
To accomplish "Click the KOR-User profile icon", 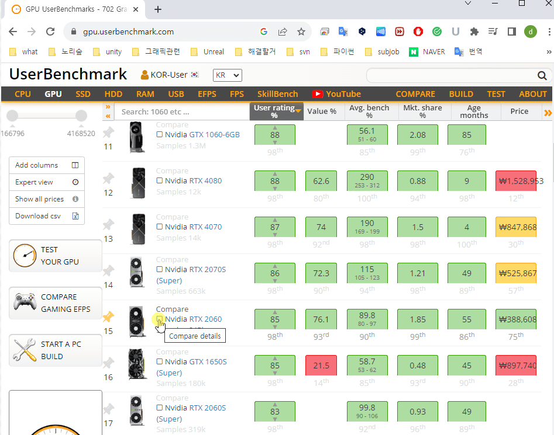I will tap(144, 75).
